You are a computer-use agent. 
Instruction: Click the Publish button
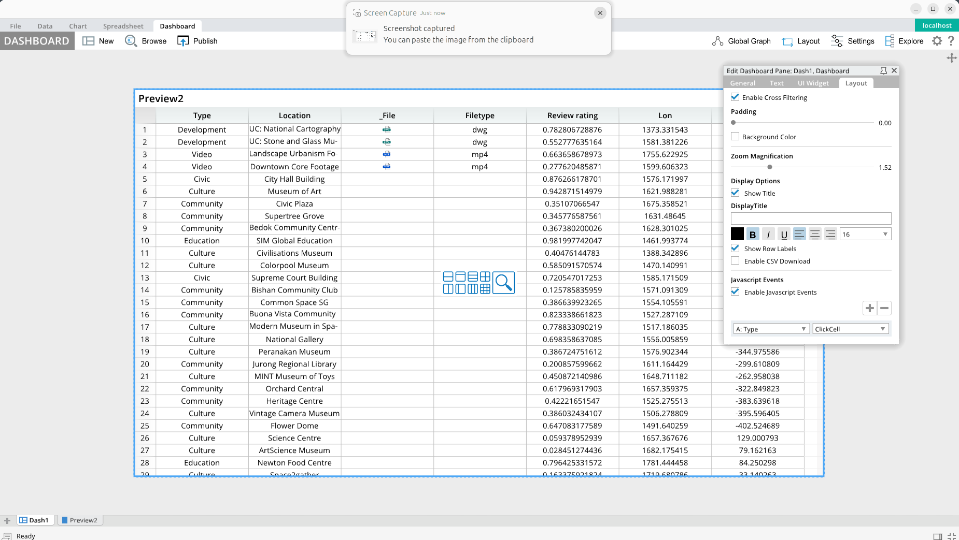coord(198,41)
